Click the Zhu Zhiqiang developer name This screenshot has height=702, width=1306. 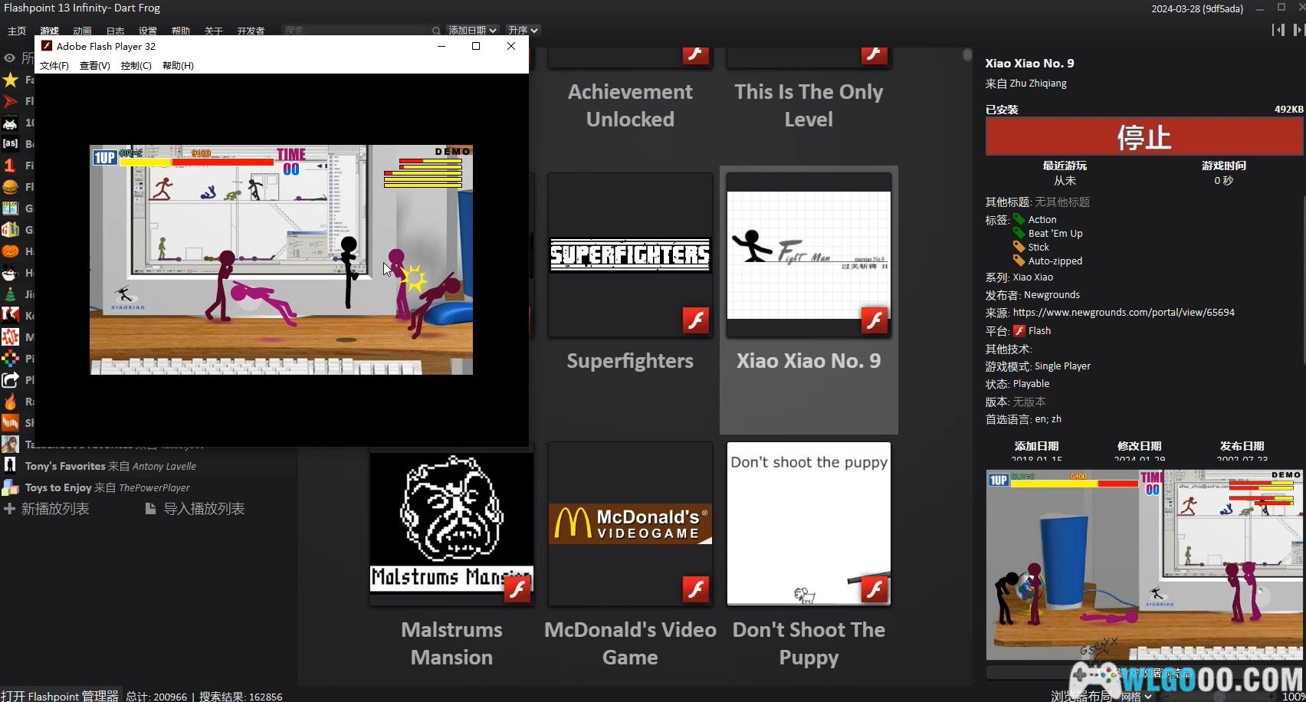1038,84
